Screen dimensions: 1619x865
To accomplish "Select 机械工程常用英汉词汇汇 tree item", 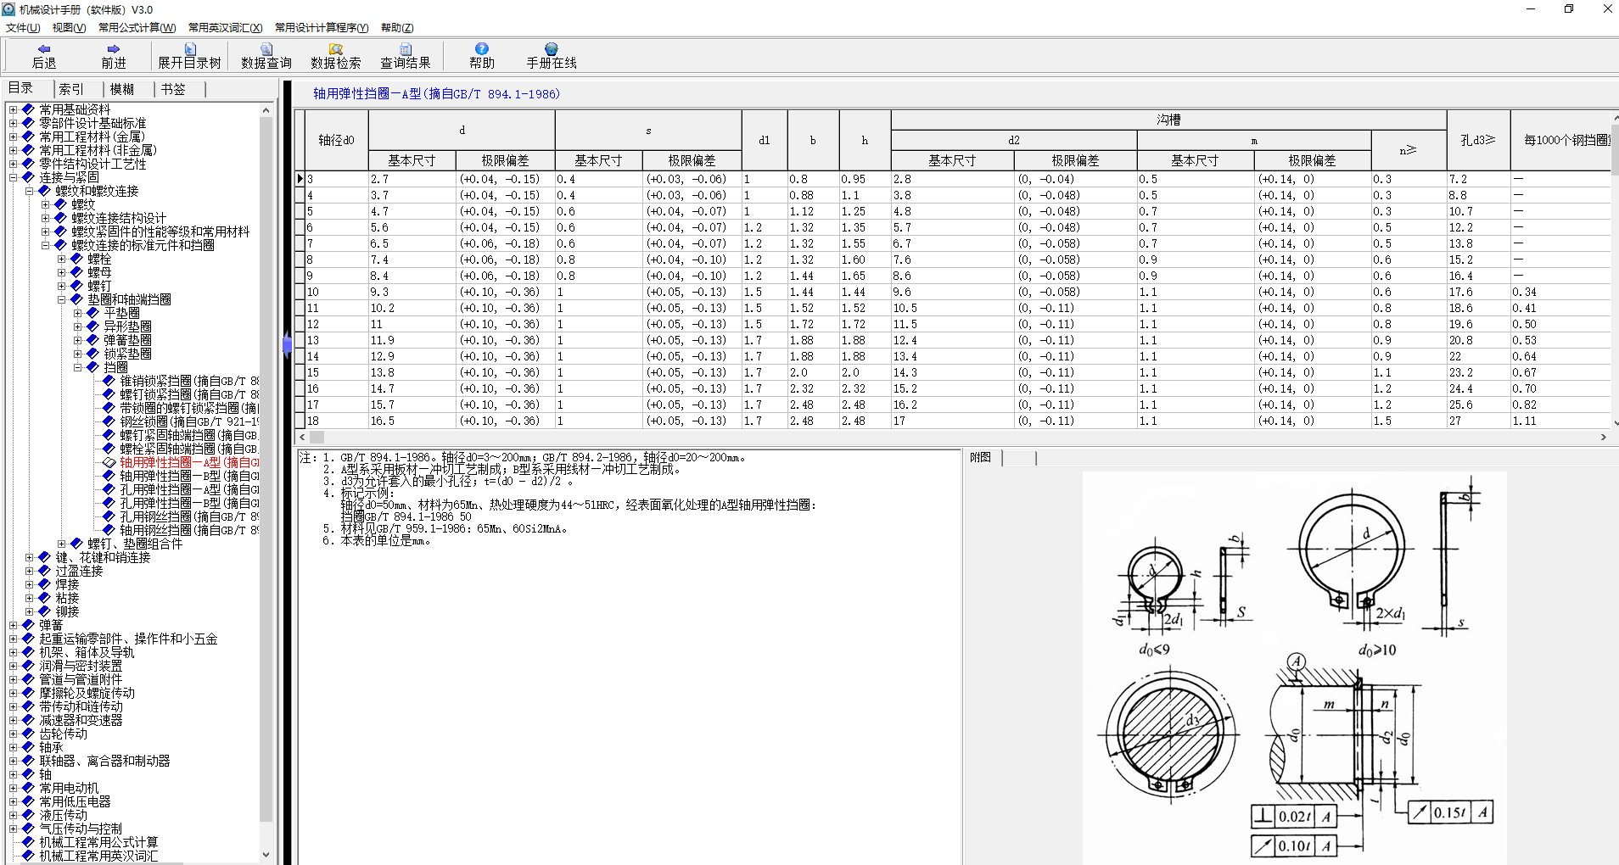I will coord(98,856).
